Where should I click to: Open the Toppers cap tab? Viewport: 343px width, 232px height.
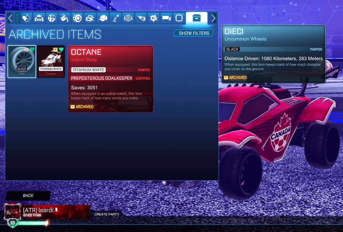click(x=103, y=18)
